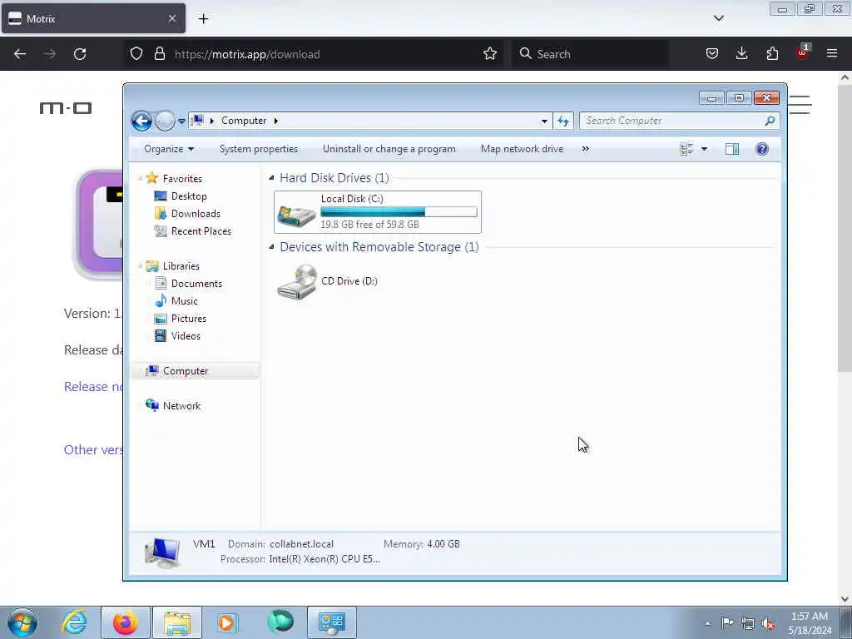Bookmark this page with star icon

490,54
